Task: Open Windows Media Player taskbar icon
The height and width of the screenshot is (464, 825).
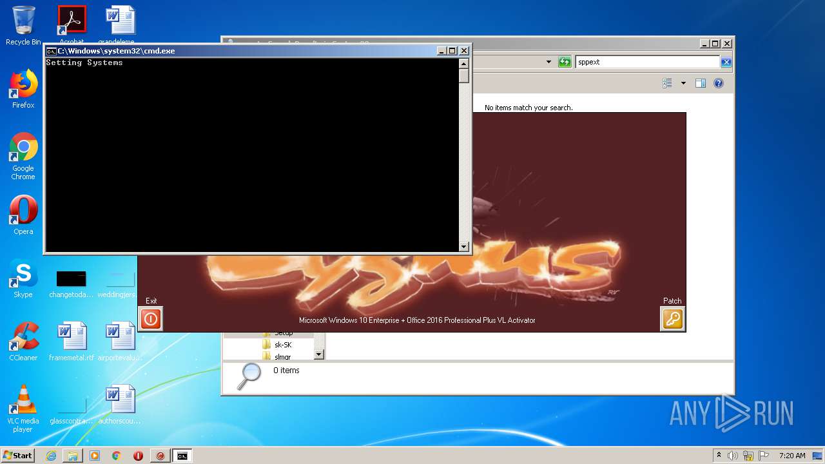Action: [x=95, y=456]
